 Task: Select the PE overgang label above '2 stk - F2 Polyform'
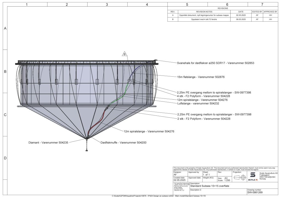214,114
